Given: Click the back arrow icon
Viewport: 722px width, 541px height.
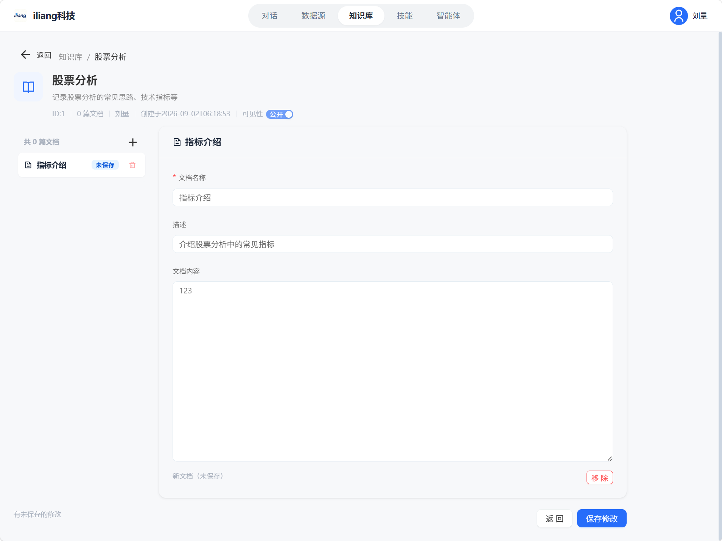Looking at the screenshot, I should tap(25, 55).
